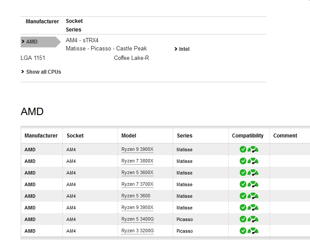The width and height of the screenshot is (310, 240).
Task: Click the green checkmark icon for Ryzen 9 3950X
Action: [x=243, y=208]
